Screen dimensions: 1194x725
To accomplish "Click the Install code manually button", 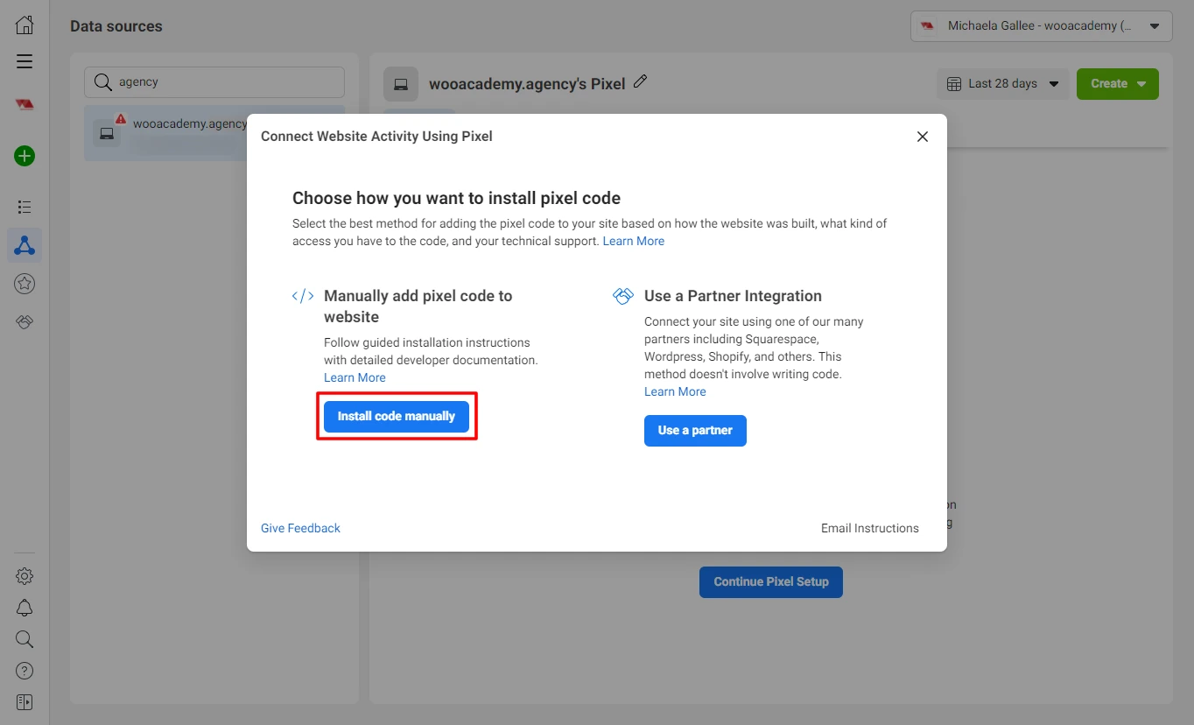I will 397,417.
